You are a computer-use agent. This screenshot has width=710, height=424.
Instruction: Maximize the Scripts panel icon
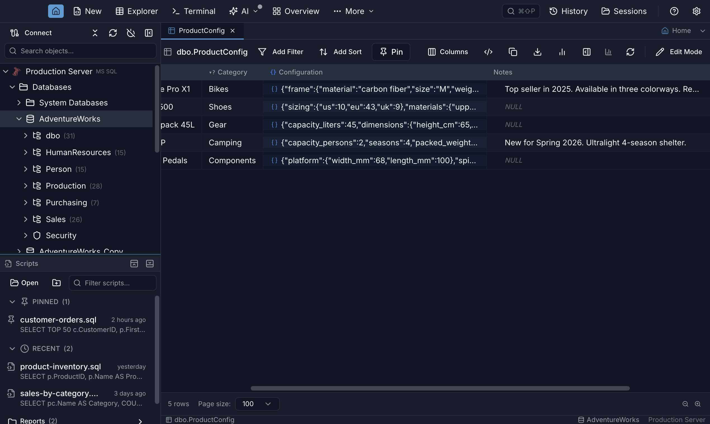point(134,263)
